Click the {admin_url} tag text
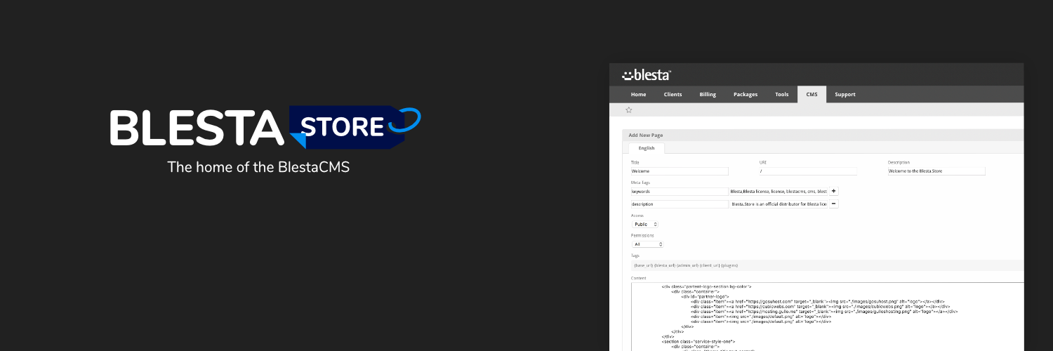1053x351 pixels. click(687, 265)
